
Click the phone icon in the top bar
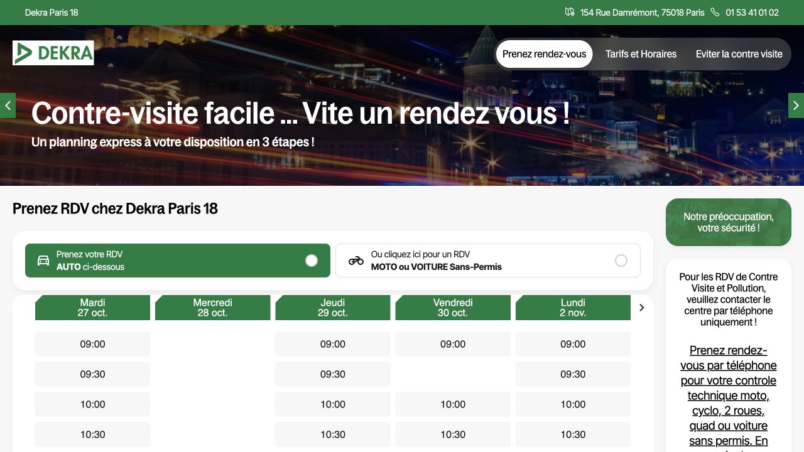715,12
